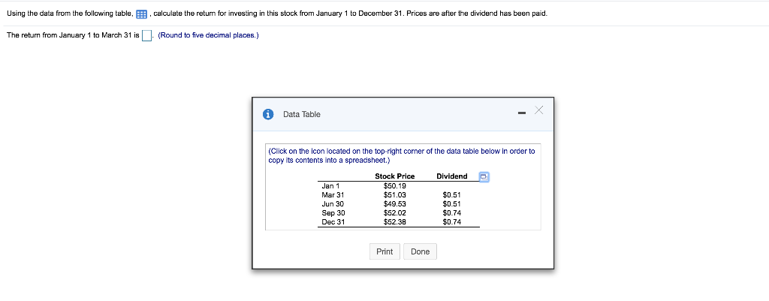Click the Dec 31 dividend $0.74

(x=451, y=222)
